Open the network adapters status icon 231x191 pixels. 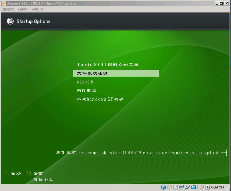[181, 187]
